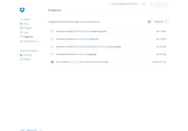Open the 001 Weiterempfehlungen jpeg file link

point(92,47)
